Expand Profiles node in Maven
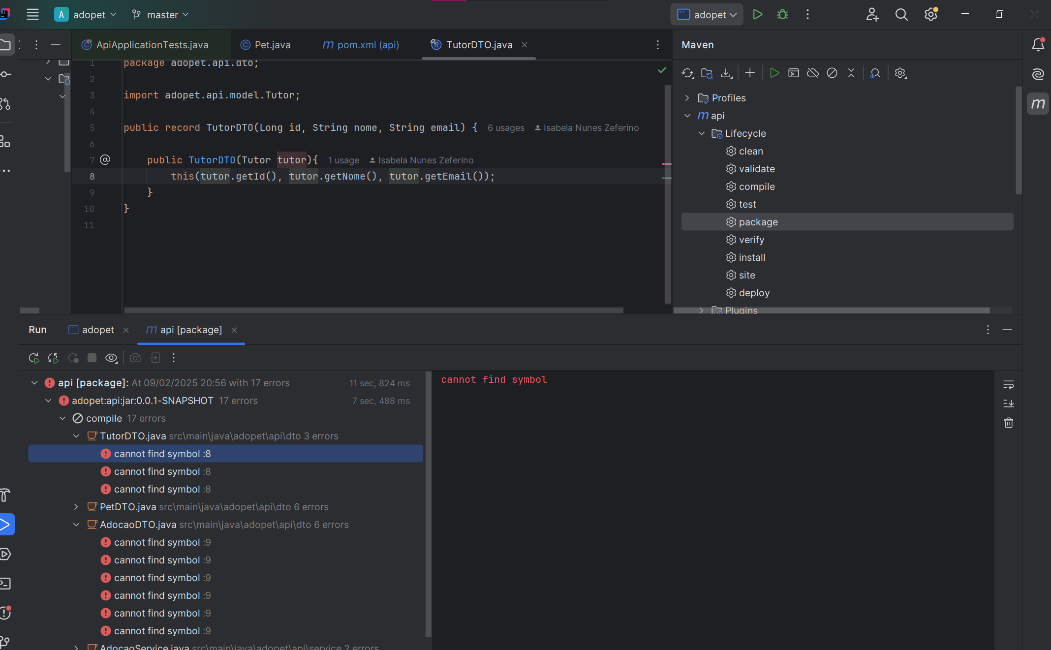The height and width of the screenshot is (650, 1051). 687,98
